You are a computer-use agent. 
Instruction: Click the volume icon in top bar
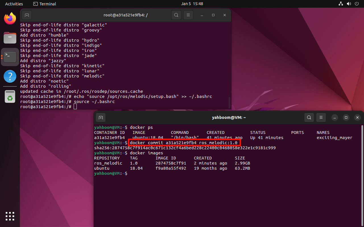pyautogui.click(x=349, y=4)
